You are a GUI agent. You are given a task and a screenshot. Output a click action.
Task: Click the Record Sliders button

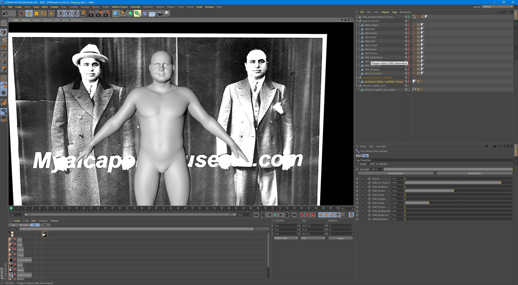[396, 173]
